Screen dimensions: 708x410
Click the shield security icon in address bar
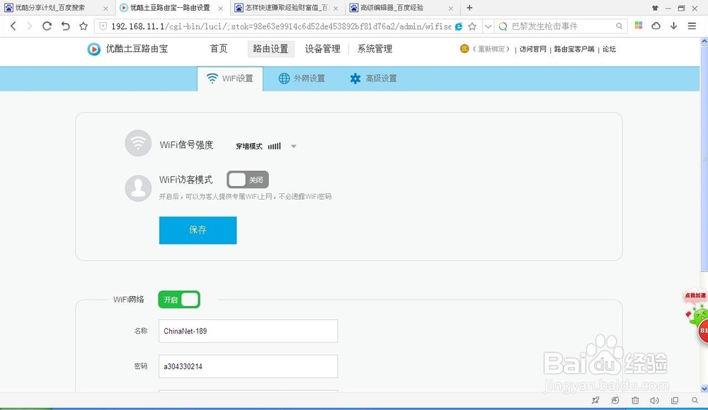pyautogui.click(x=103, y=26)
